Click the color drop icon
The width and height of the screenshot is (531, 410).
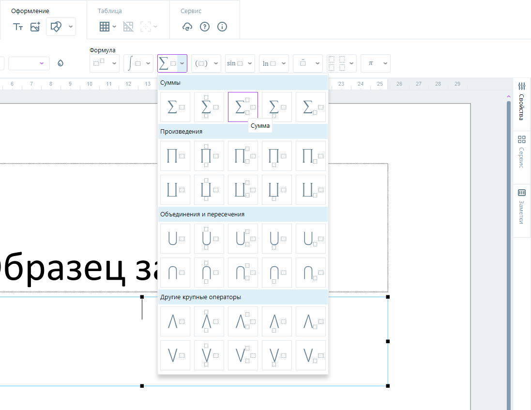(61, 63)
